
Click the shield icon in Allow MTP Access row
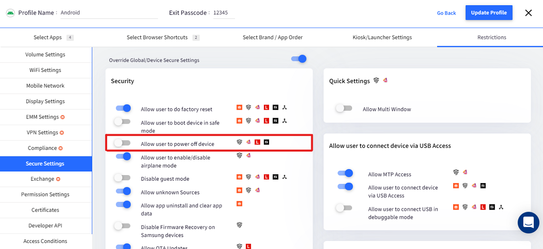(456, 172)
